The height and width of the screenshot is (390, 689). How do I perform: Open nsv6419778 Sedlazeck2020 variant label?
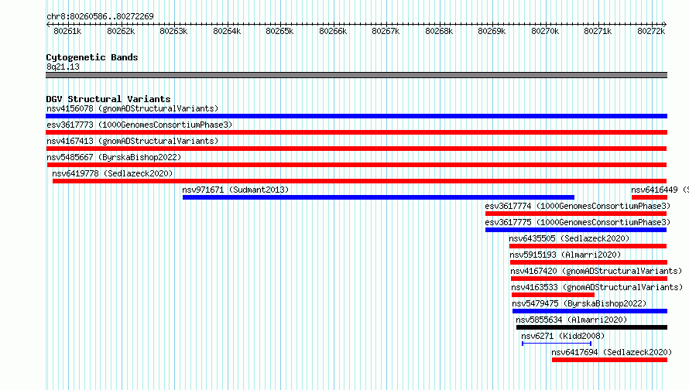pyautogui.click(x=112, y=173)
